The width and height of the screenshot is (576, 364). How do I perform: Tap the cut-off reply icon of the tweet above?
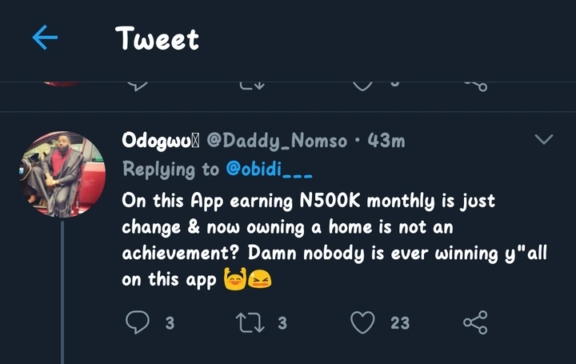tap(137, 85)
